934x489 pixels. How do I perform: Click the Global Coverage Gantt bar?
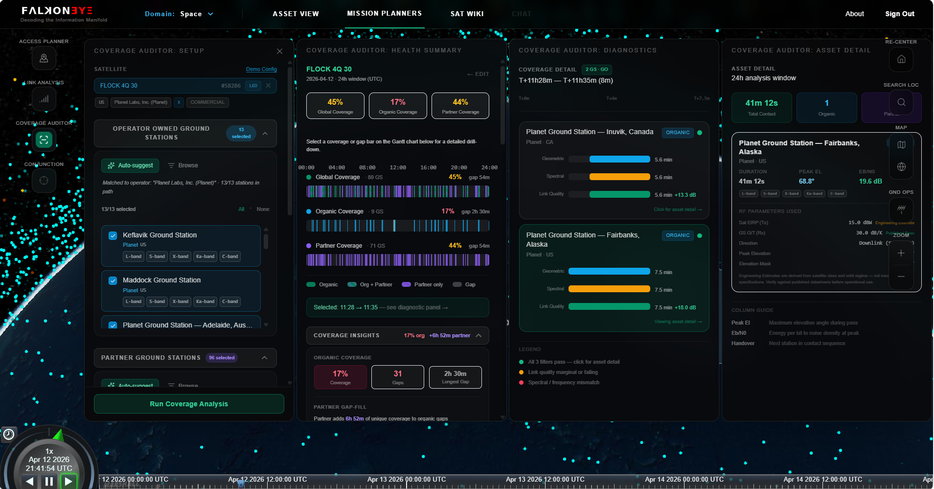[398, 191]
